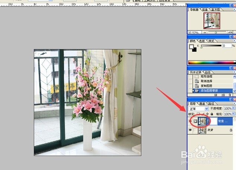Set history brush source box beside 复制图层
The height and width of the screenshot is (170, 236).
[x=190, y=86]
